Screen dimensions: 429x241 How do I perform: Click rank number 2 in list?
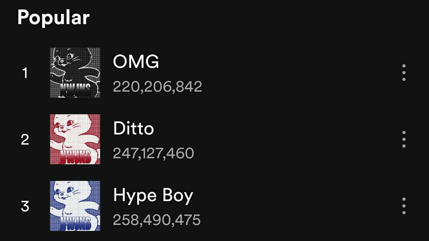pos(25,140)
